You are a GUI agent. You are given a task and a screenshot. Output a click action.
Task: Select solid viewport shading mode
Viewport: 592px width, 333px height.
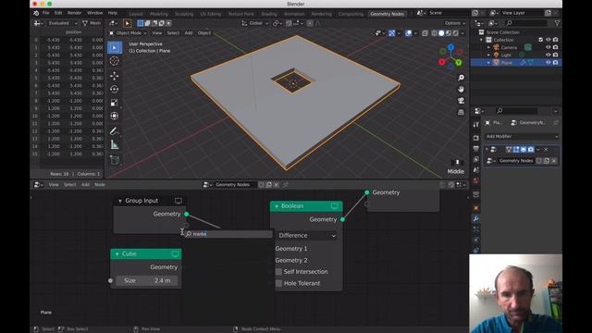point(441,33)
